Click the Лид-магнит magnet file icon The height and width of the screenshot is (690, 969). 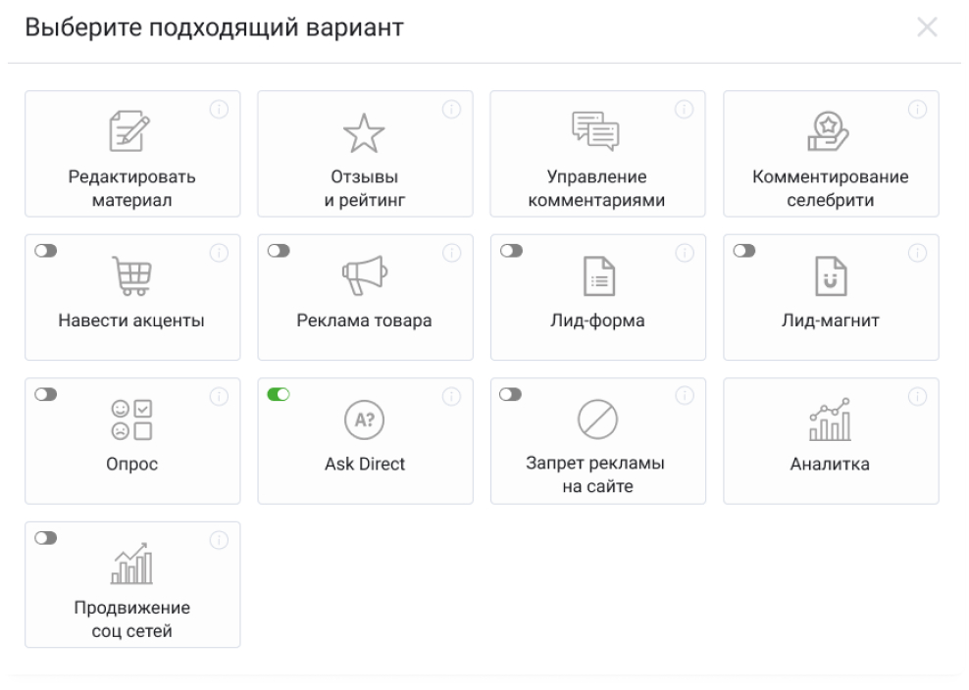coord(831,277)
